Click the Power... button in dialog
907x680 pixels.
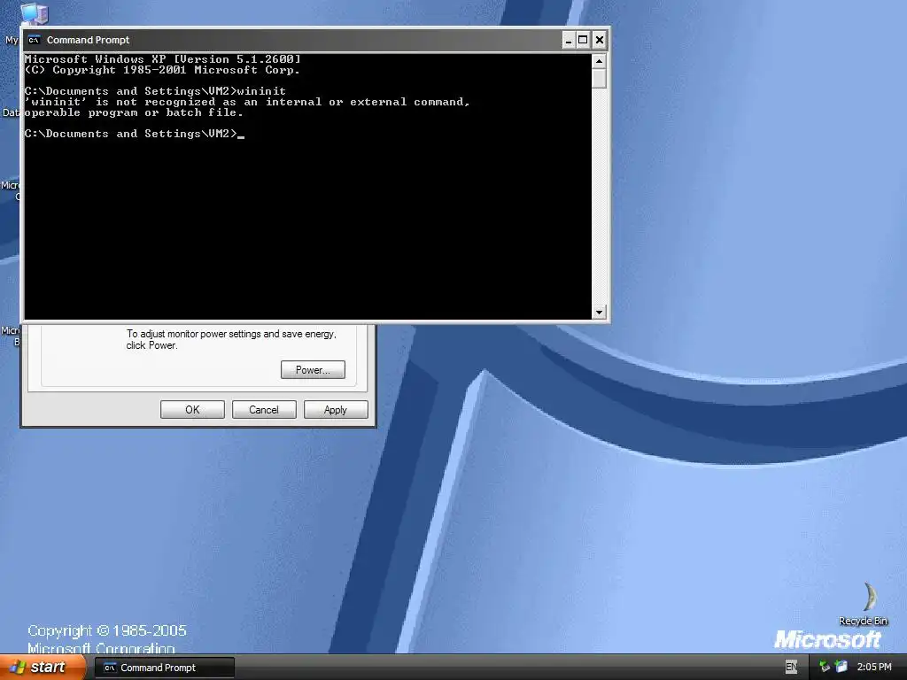[x=313, y=370]
